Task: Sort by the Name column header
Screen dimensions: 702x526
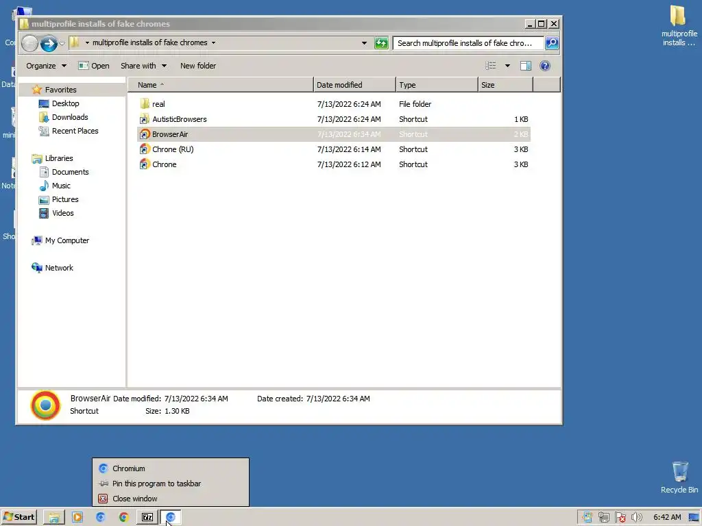Action: tap(220, 84)
